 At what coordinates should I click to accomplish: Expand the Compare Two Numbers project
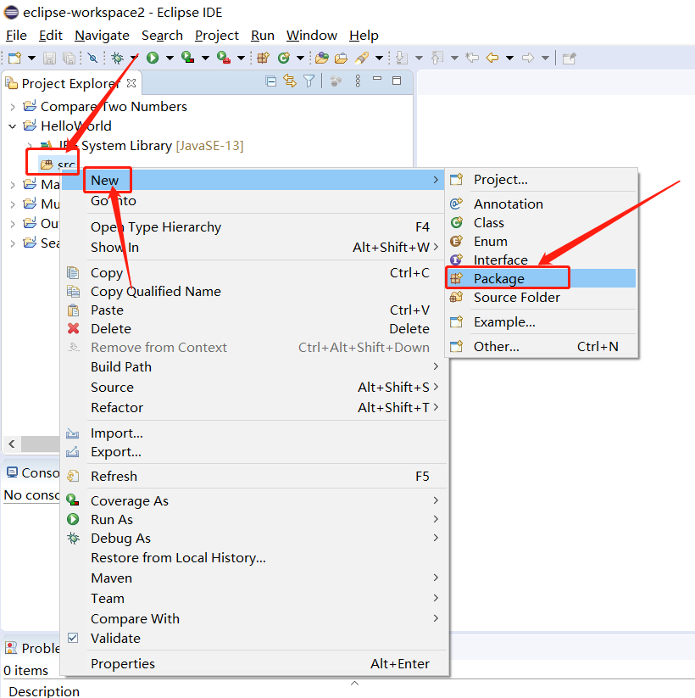[13, 107]
